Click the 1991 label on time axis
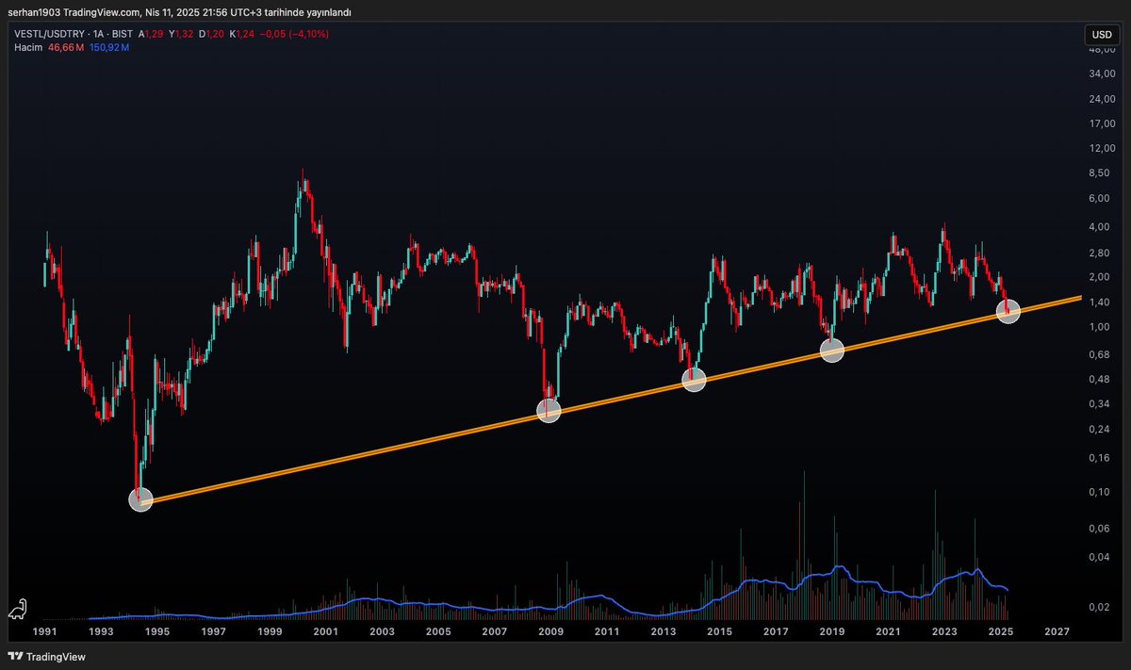 pos(45,631)
